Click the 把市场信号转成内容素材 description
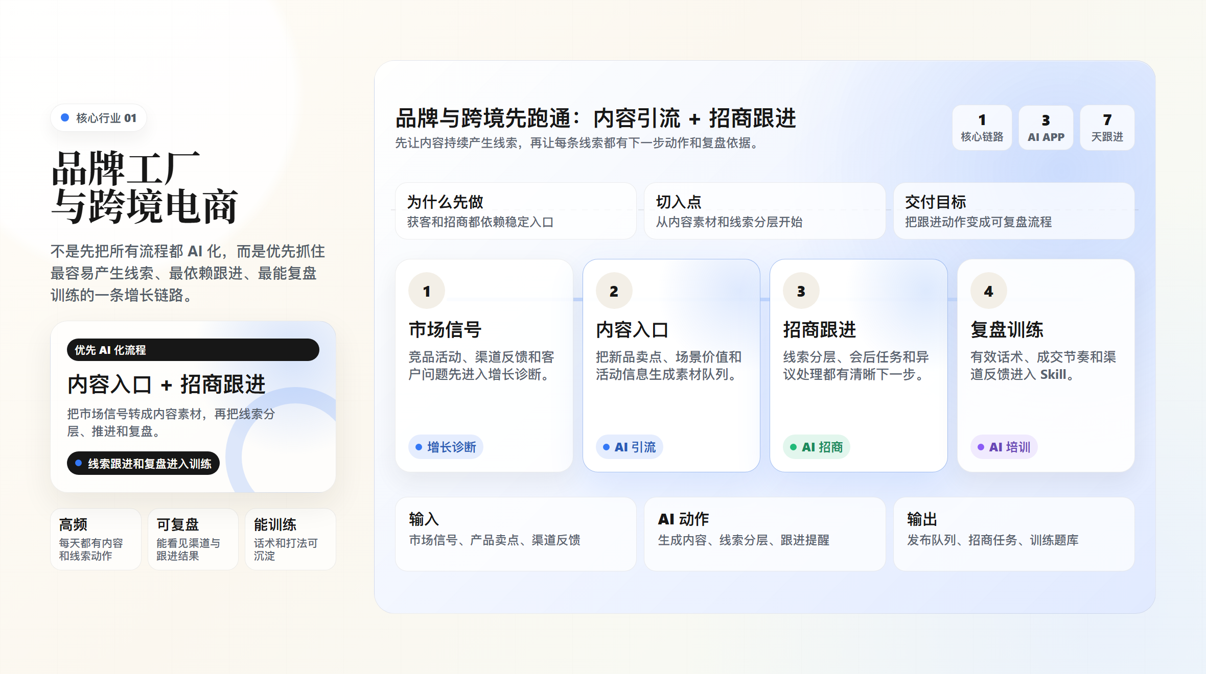Viewport: 1206px width, 674px height. (171, 423)
